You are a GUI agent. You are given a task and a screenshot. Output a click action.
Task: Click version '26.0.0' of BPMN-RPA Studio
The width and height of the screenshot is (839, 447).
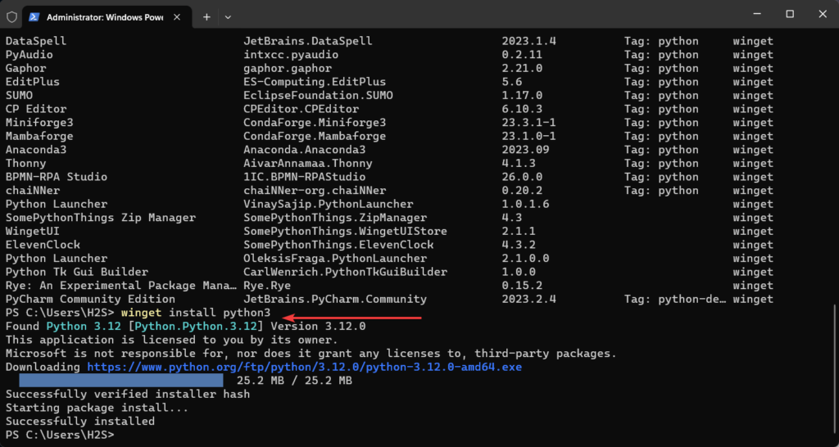pos(522,177)
